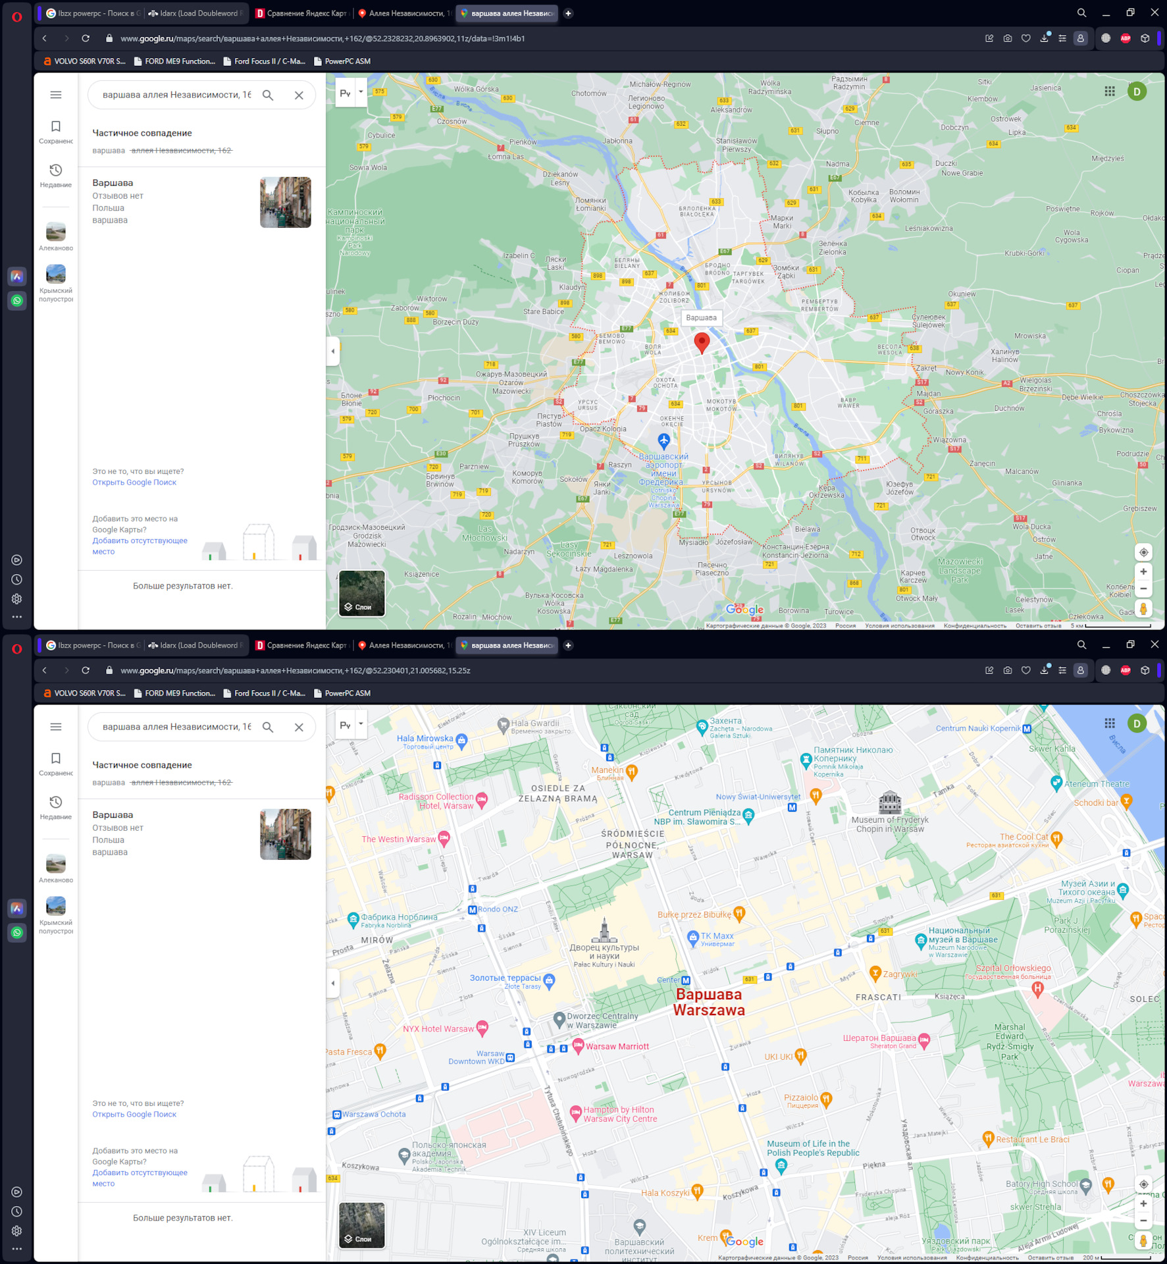Click Добавить отсутствующее место link in lower window

[x=140, y=1178]
